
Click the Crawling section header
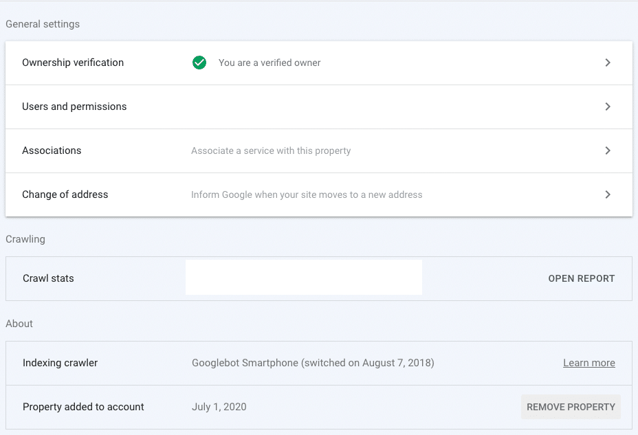[x=25, y=239]
